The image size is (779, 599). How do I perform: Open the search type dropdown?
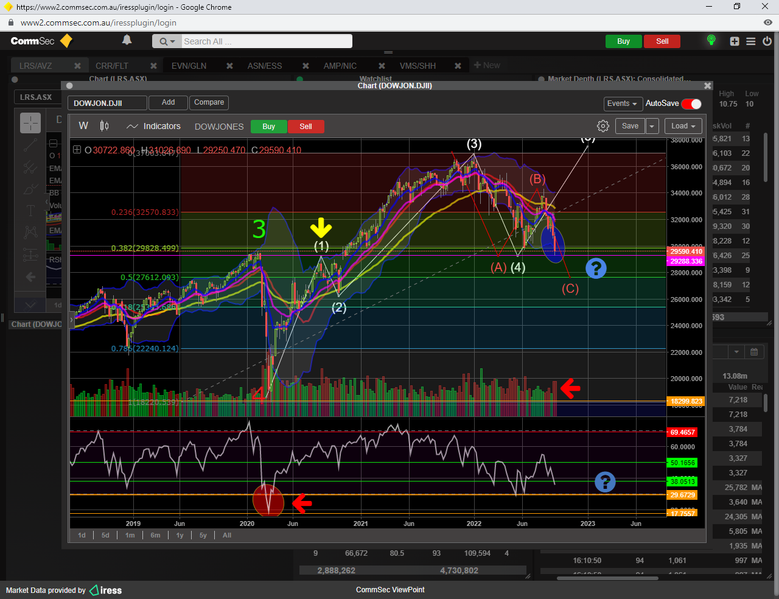click(167, 41)
